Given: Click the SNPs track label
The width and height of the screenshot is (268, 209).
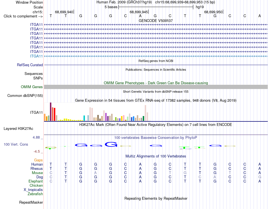Looking at the screenshot, I should tap(38, 78).
